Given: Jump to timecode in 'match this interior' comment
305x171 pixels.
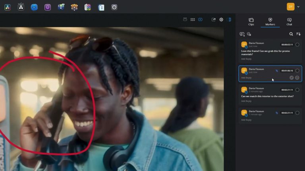Looking at the screenshot, I should point(287,90).
